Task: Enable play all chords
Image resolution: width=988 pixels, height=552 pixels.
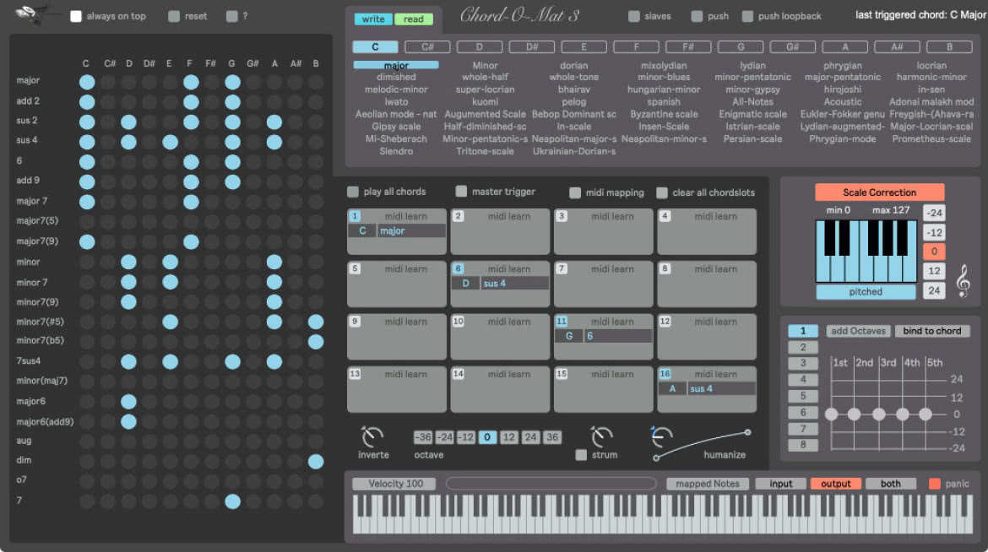Action: pos(353,192)
